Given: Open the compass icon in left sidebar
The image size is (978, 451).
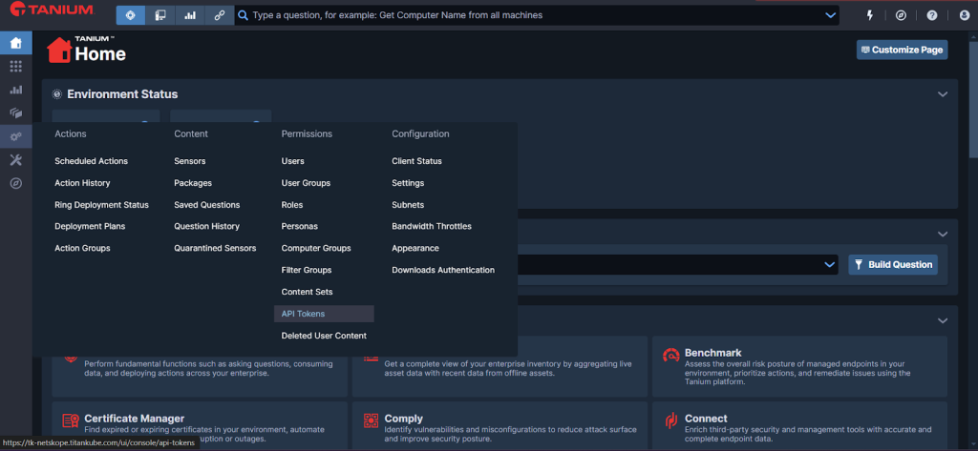Looking at the screenshot, I should coord(16,183).
